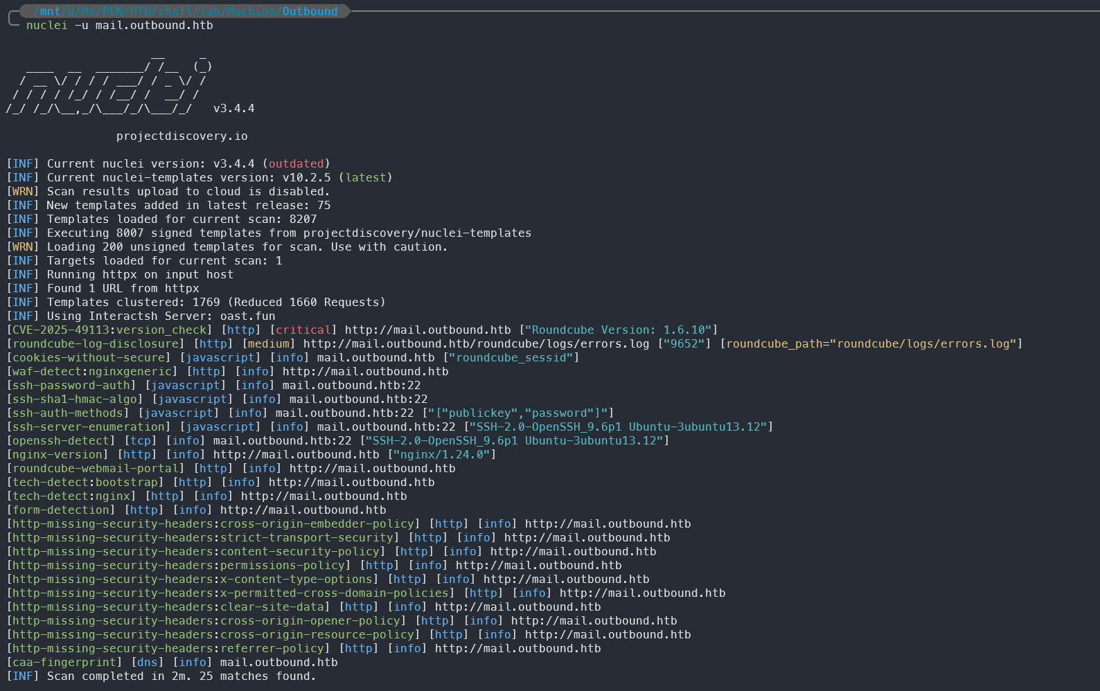Screen dimensions: 1100x691
Task: Click the 'tech-detect:nginx' template ID
Action: point(71,496)
